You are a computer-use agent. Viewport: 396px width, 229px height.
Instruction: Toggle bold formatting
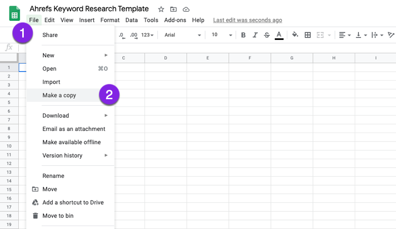click(243, 35)
